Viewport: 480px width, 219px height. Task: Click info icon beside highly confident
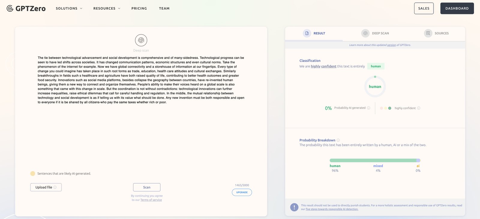pyautogui.click(x=419, y=108)
